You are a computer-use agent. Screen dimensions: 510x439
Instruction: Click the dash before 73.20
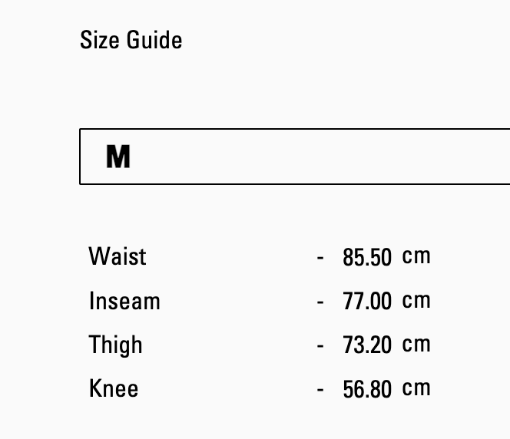click(x=320, y=346)
